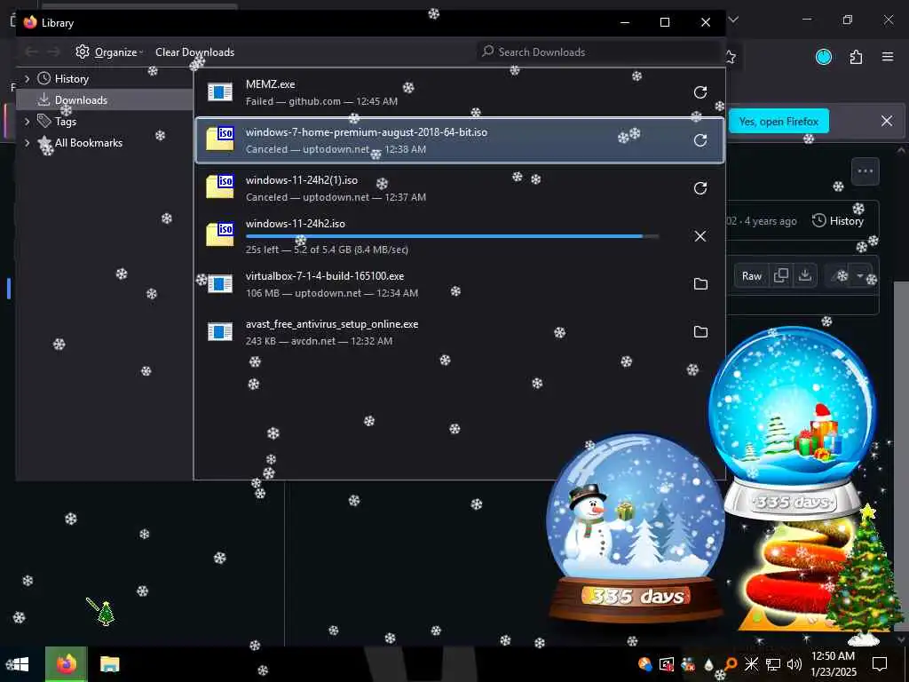
Task: Click the snowflake star tray icon
Action: click(x=751, y=664)
